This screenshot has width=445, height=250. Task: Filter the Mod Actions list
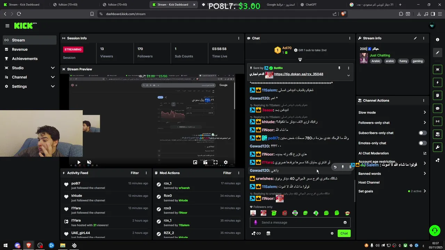click(x=227, y=173)
